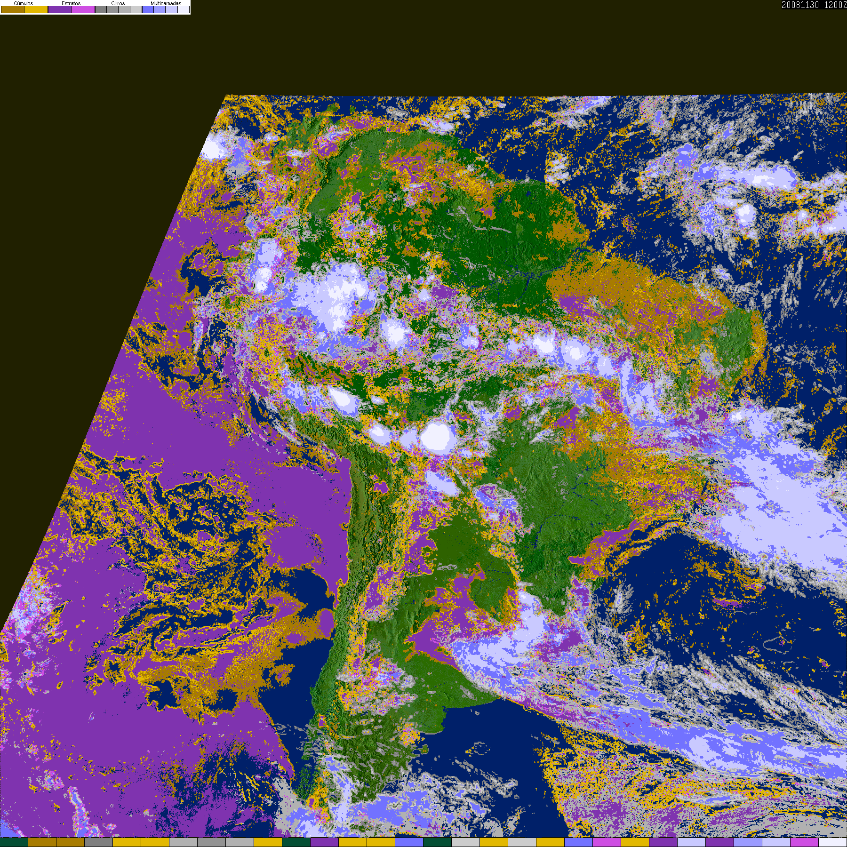This screenshot has height=847, width=847.
Task: Click the 'Cirros' legend label
Action: coord(118,3)
